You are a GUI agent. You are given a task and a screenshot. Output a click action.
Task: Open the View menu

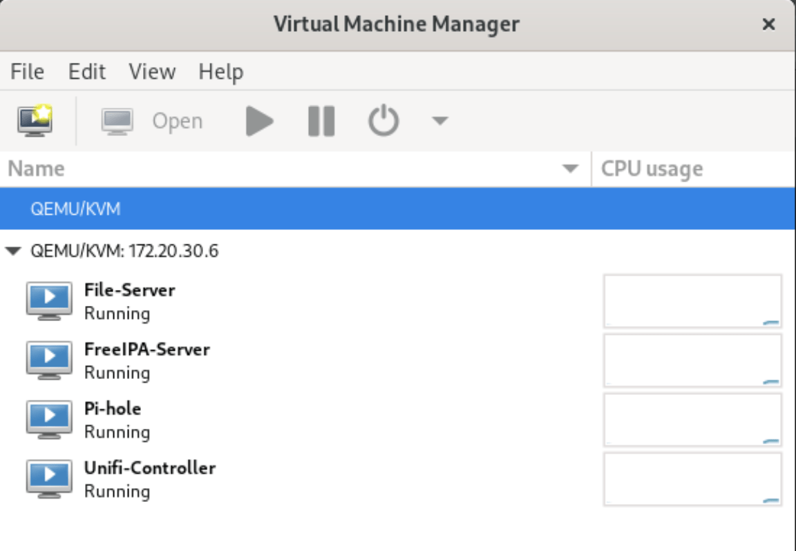(x=151, y=71)
